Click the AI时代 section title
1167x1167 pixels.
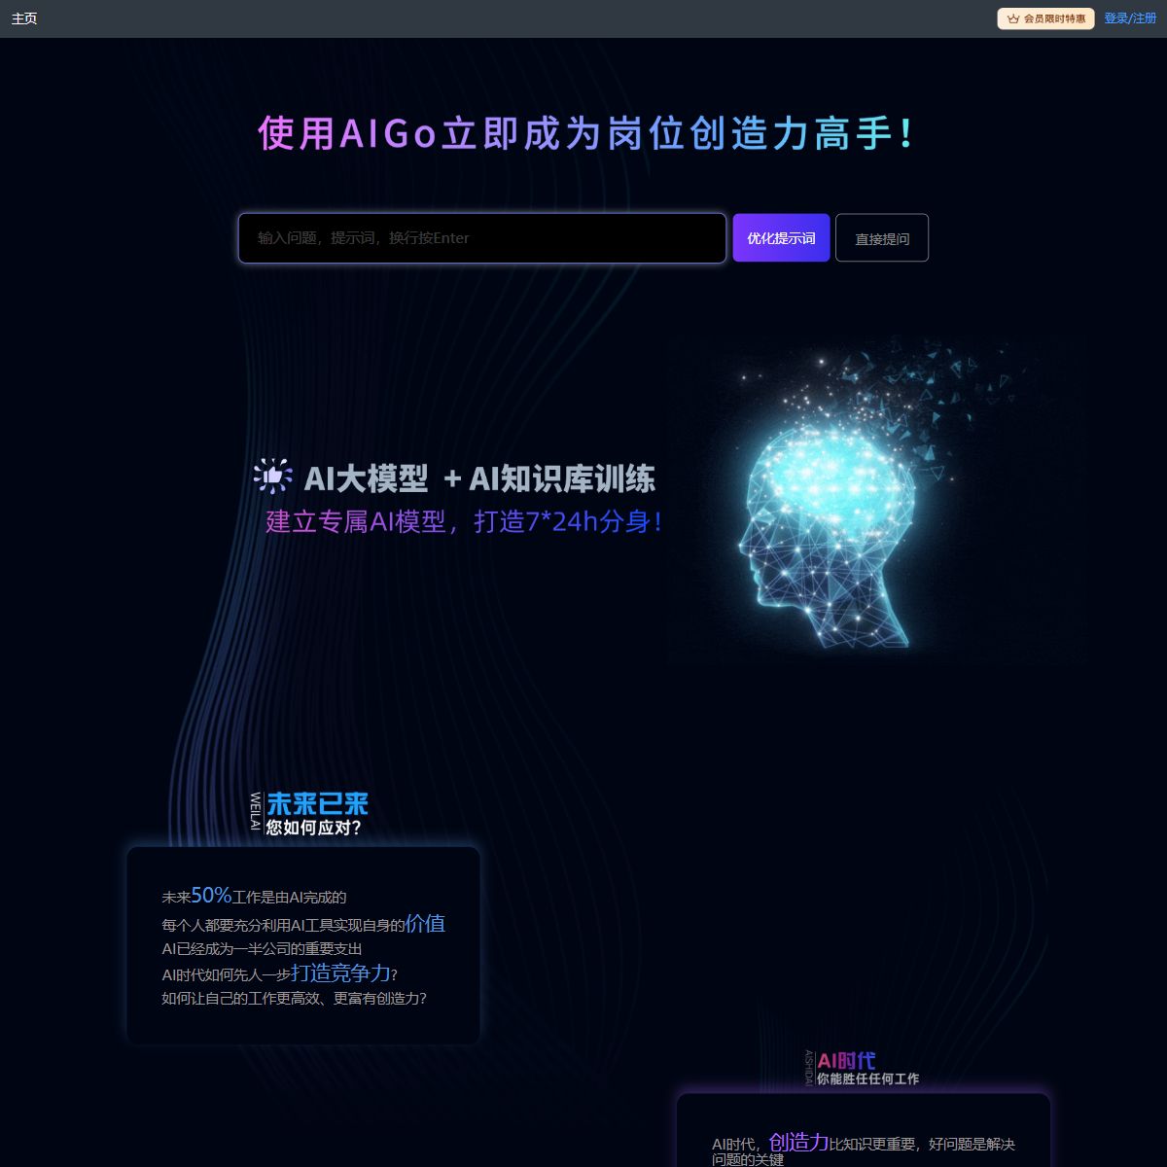click(846, 1060)
